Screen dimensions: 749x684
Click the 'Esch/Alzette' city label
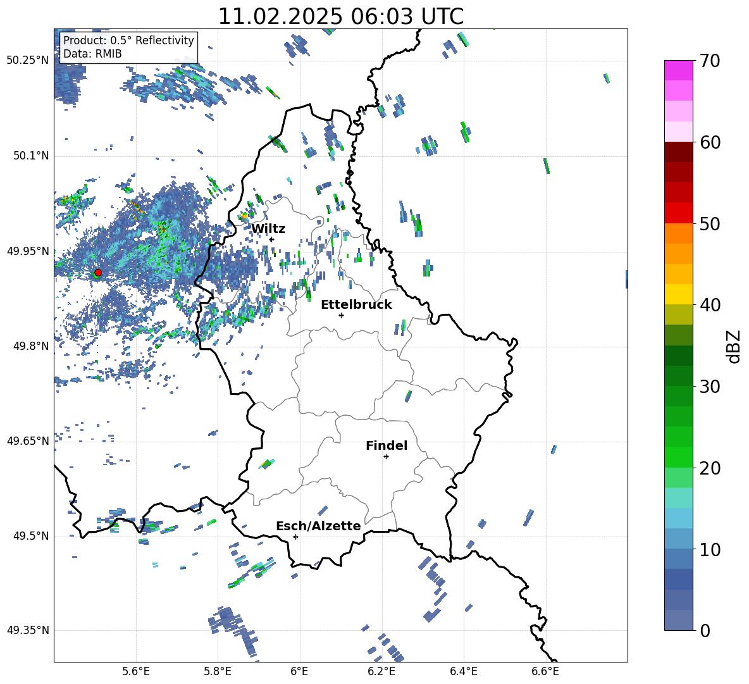pyautogui.click(x=318, y=526)
